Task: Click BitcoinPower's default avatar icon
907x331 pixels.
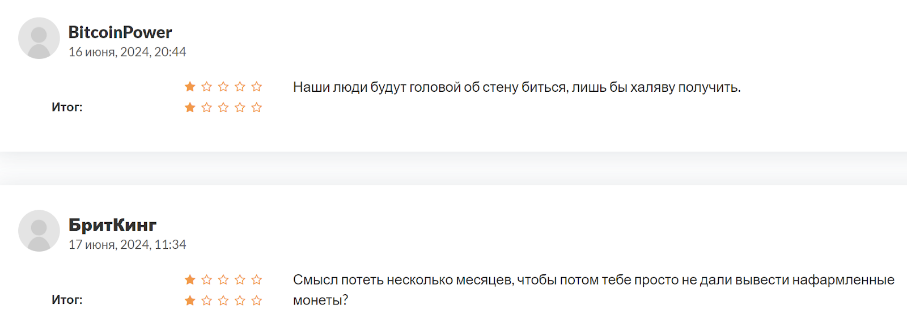Action: [x=39, y=38]
